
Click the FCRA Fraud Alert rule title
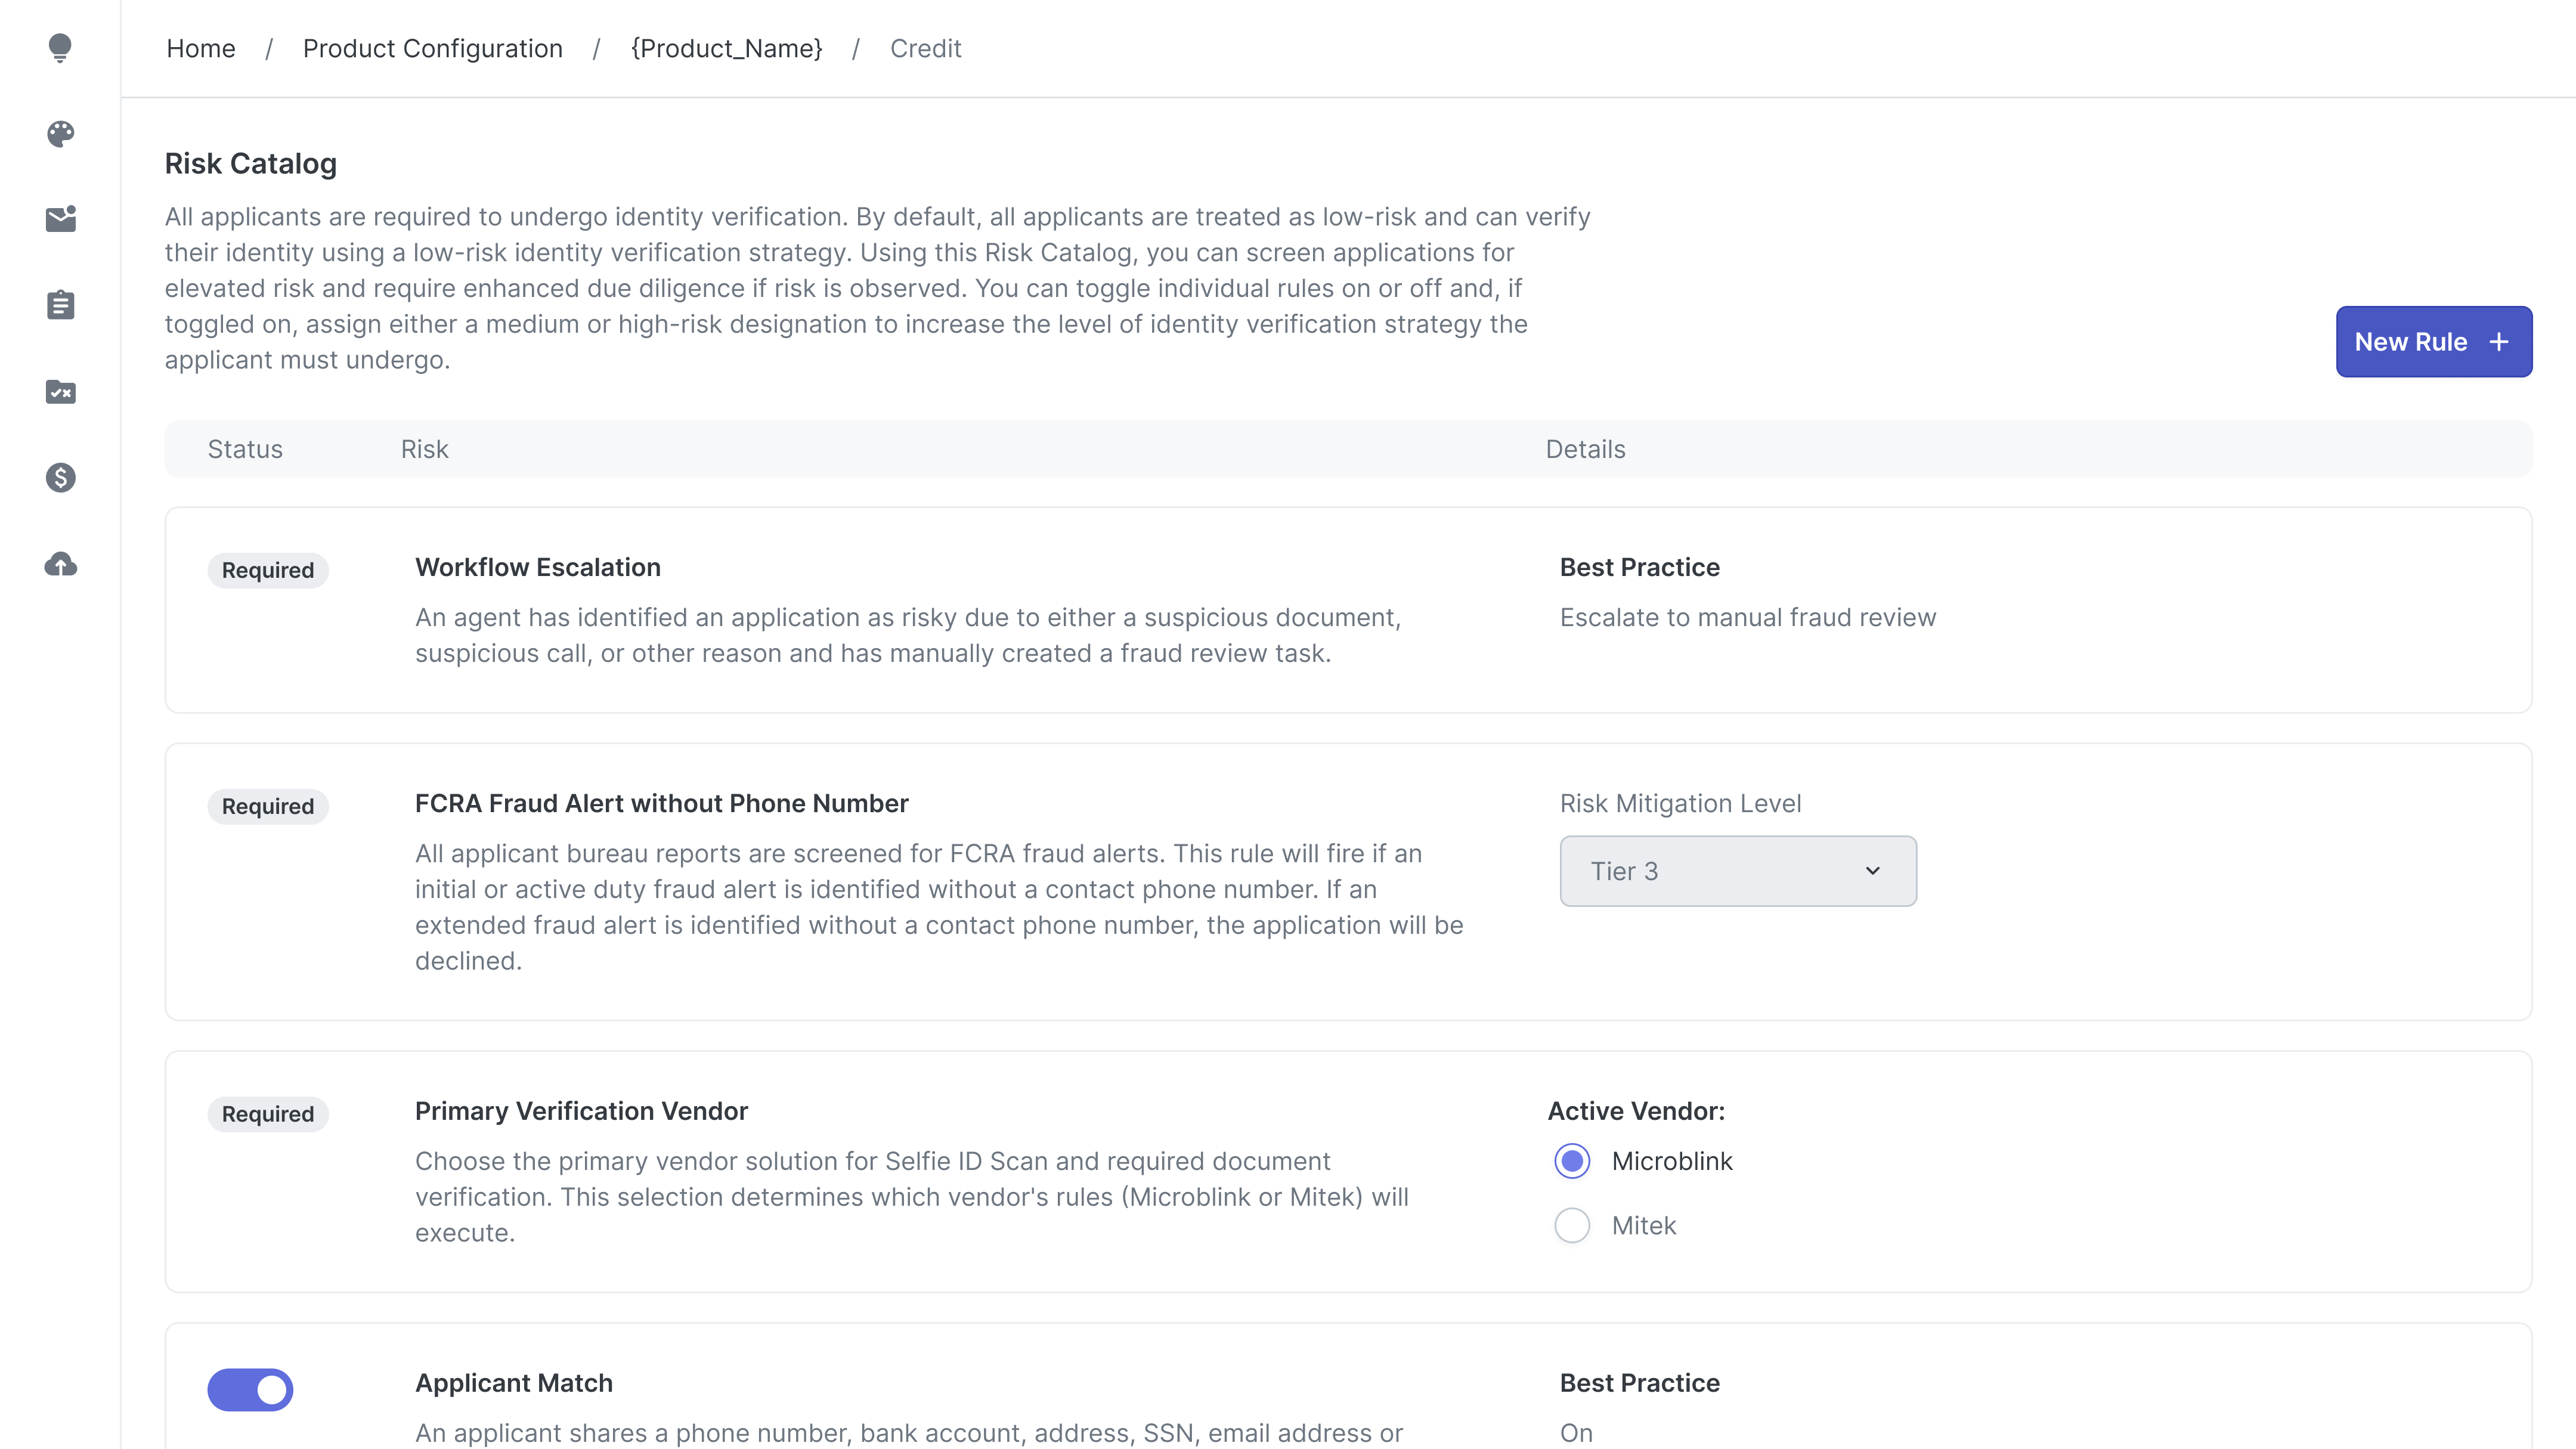661,803
